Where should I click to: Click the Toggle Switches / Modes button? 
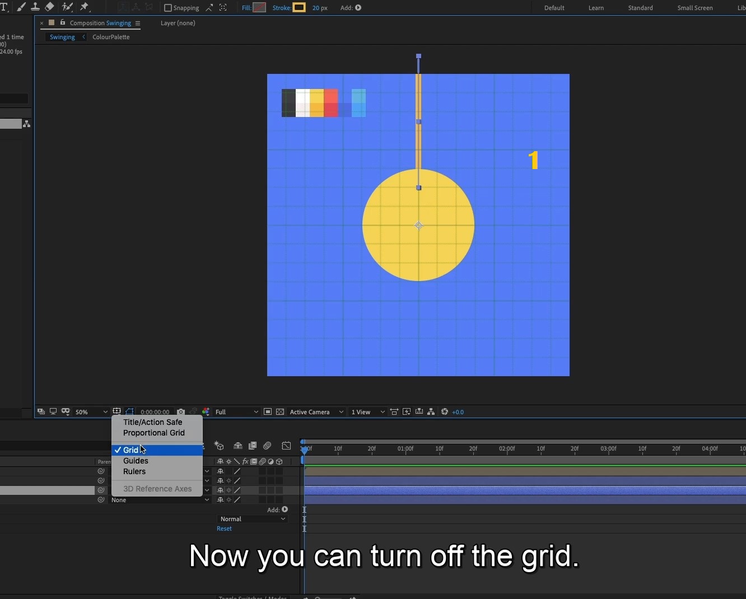[x=253, y=597]
